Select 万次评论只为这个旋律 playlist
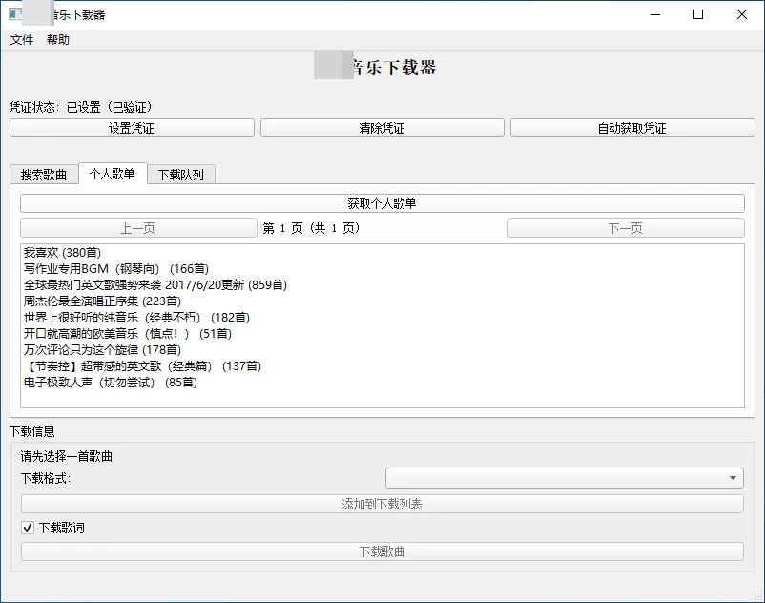 [x=101, y=350]
